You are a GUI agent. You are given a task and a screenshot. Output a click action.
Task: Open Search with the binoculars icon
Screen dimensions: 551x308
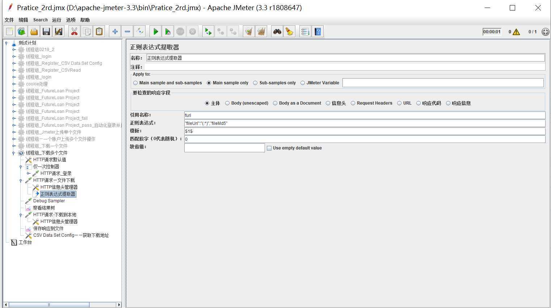pos(277,31)
